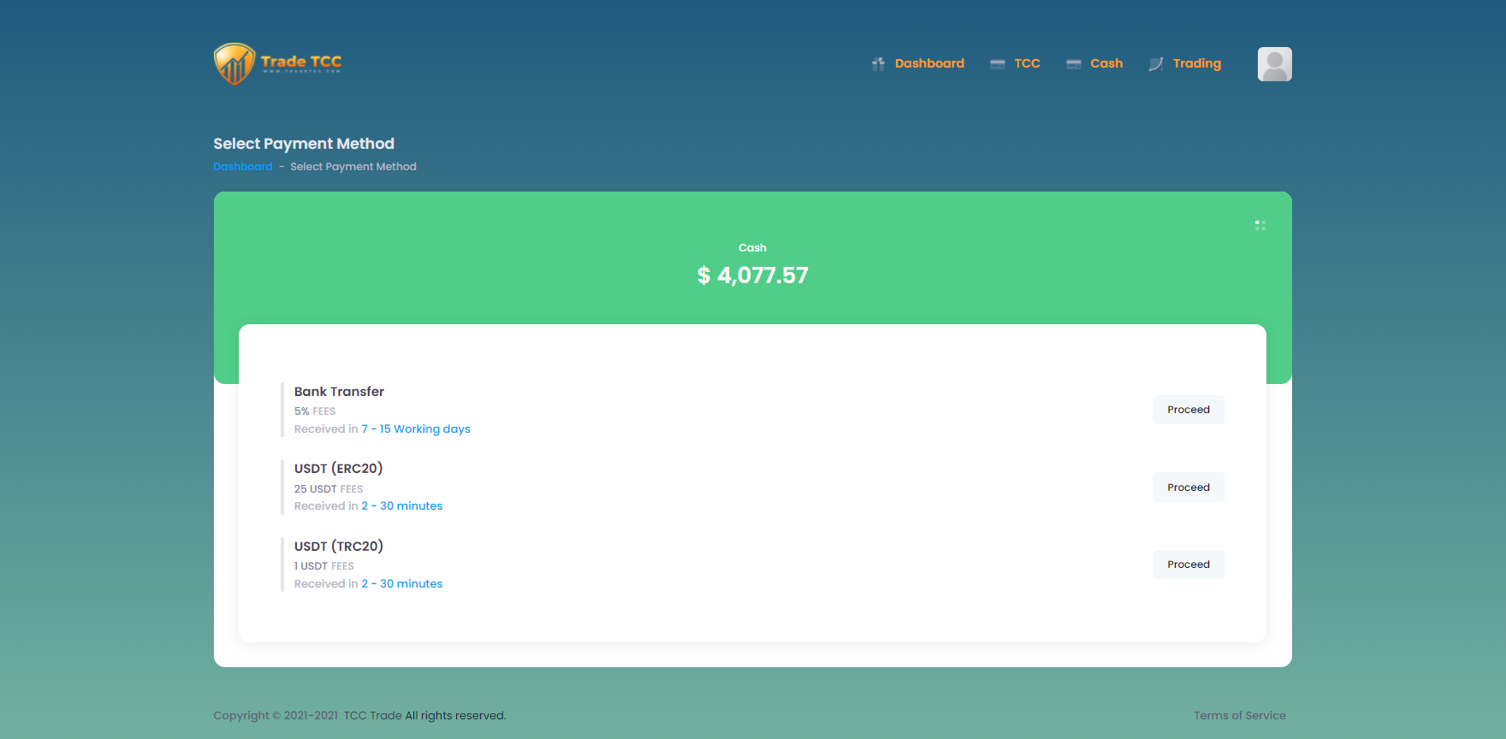Go to Dashboard via breadcrumb link
This screenshot has height=739, width=1506.
[243, 167]
